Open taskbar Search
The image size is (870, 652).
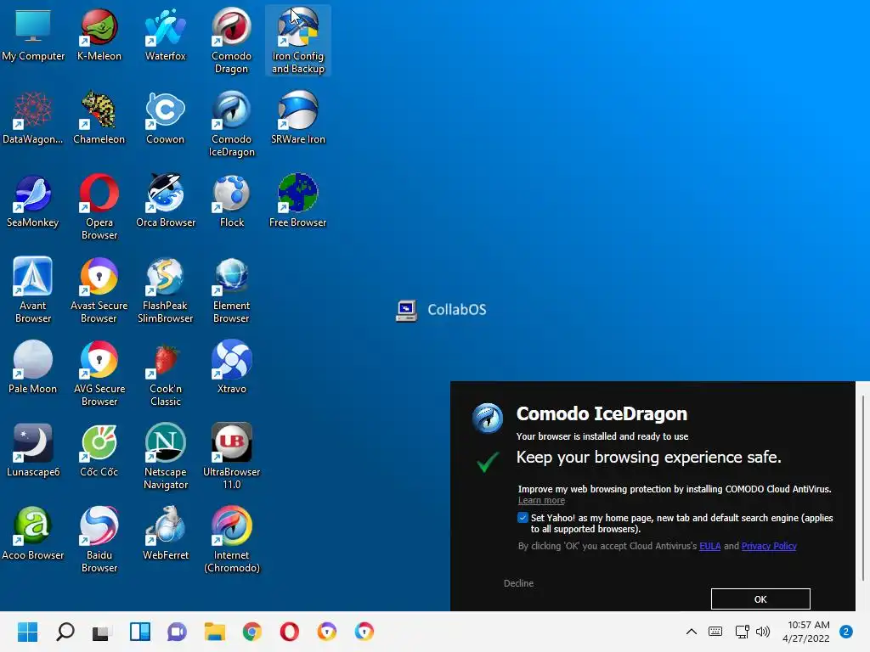[x=65, y=632]
